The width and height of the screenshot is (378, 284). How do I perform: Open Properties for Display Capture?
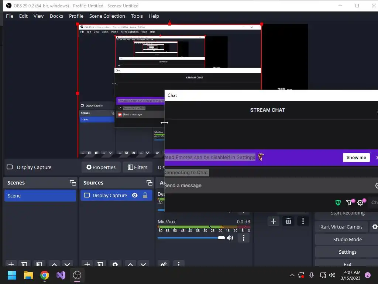tap(101, 167)
